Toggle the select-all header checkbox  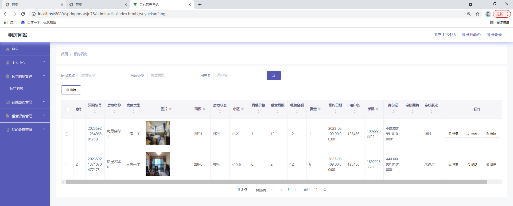[x=67, y=109]
